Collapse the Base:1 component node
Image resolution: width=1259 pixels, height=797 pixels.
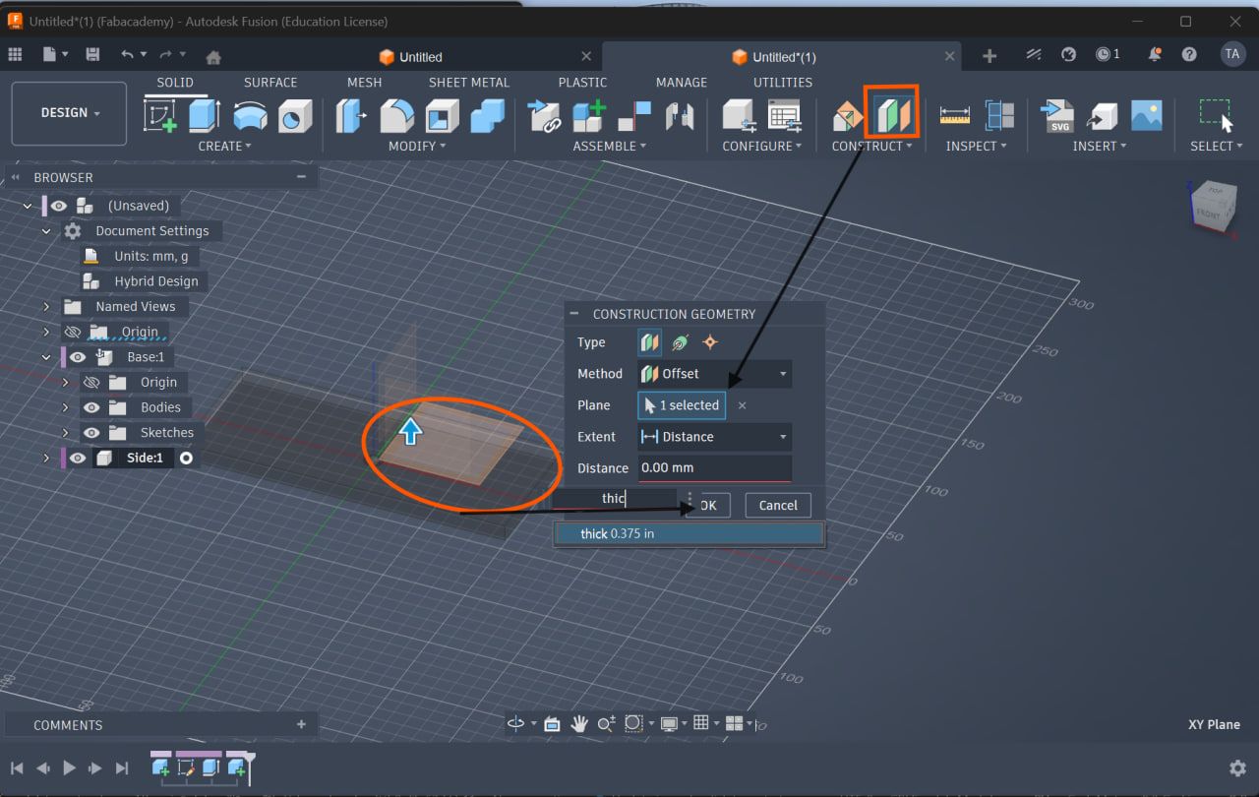(x=46, y=357)
